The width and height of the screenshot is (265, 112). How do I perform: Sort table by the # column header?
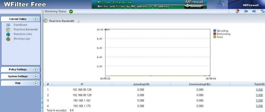48,84
